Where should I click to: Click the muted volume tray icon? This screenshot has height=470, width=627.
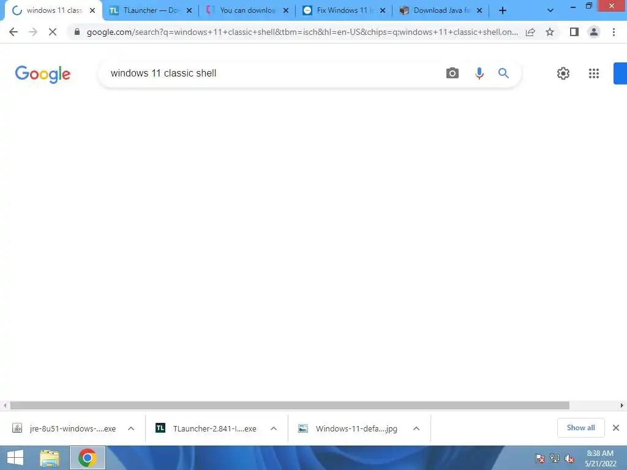tap(569, 458)
